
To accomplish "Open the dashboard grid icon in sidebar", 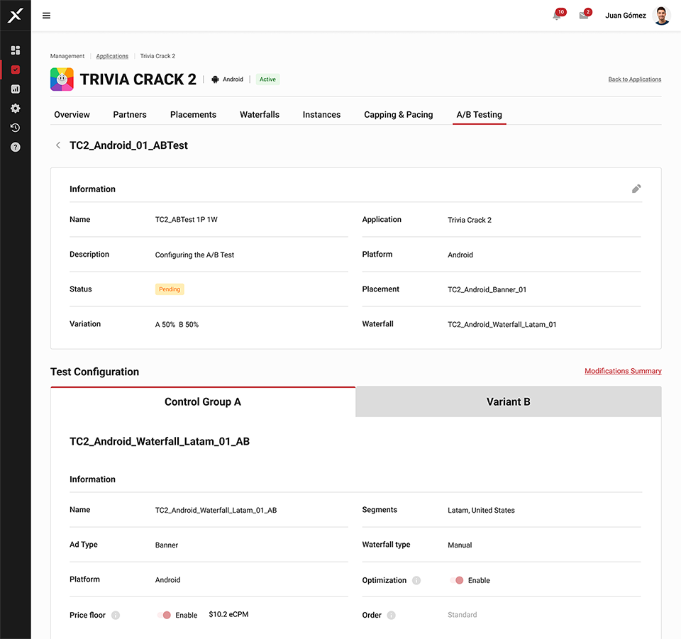I will (x=15, y=50).
